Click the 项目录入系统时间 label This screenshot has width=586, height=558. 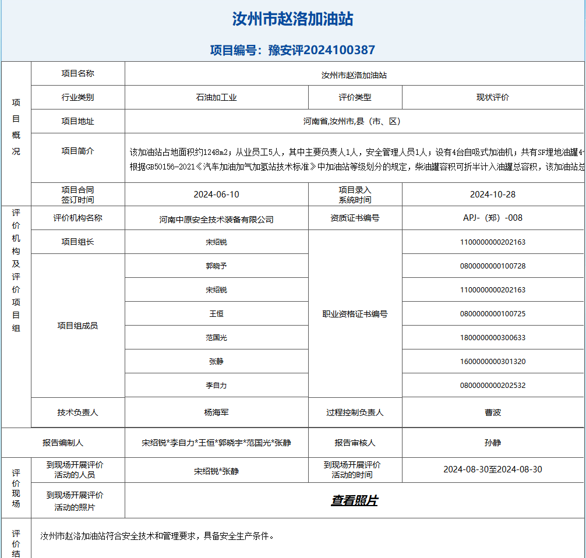(x=355, y=195)
